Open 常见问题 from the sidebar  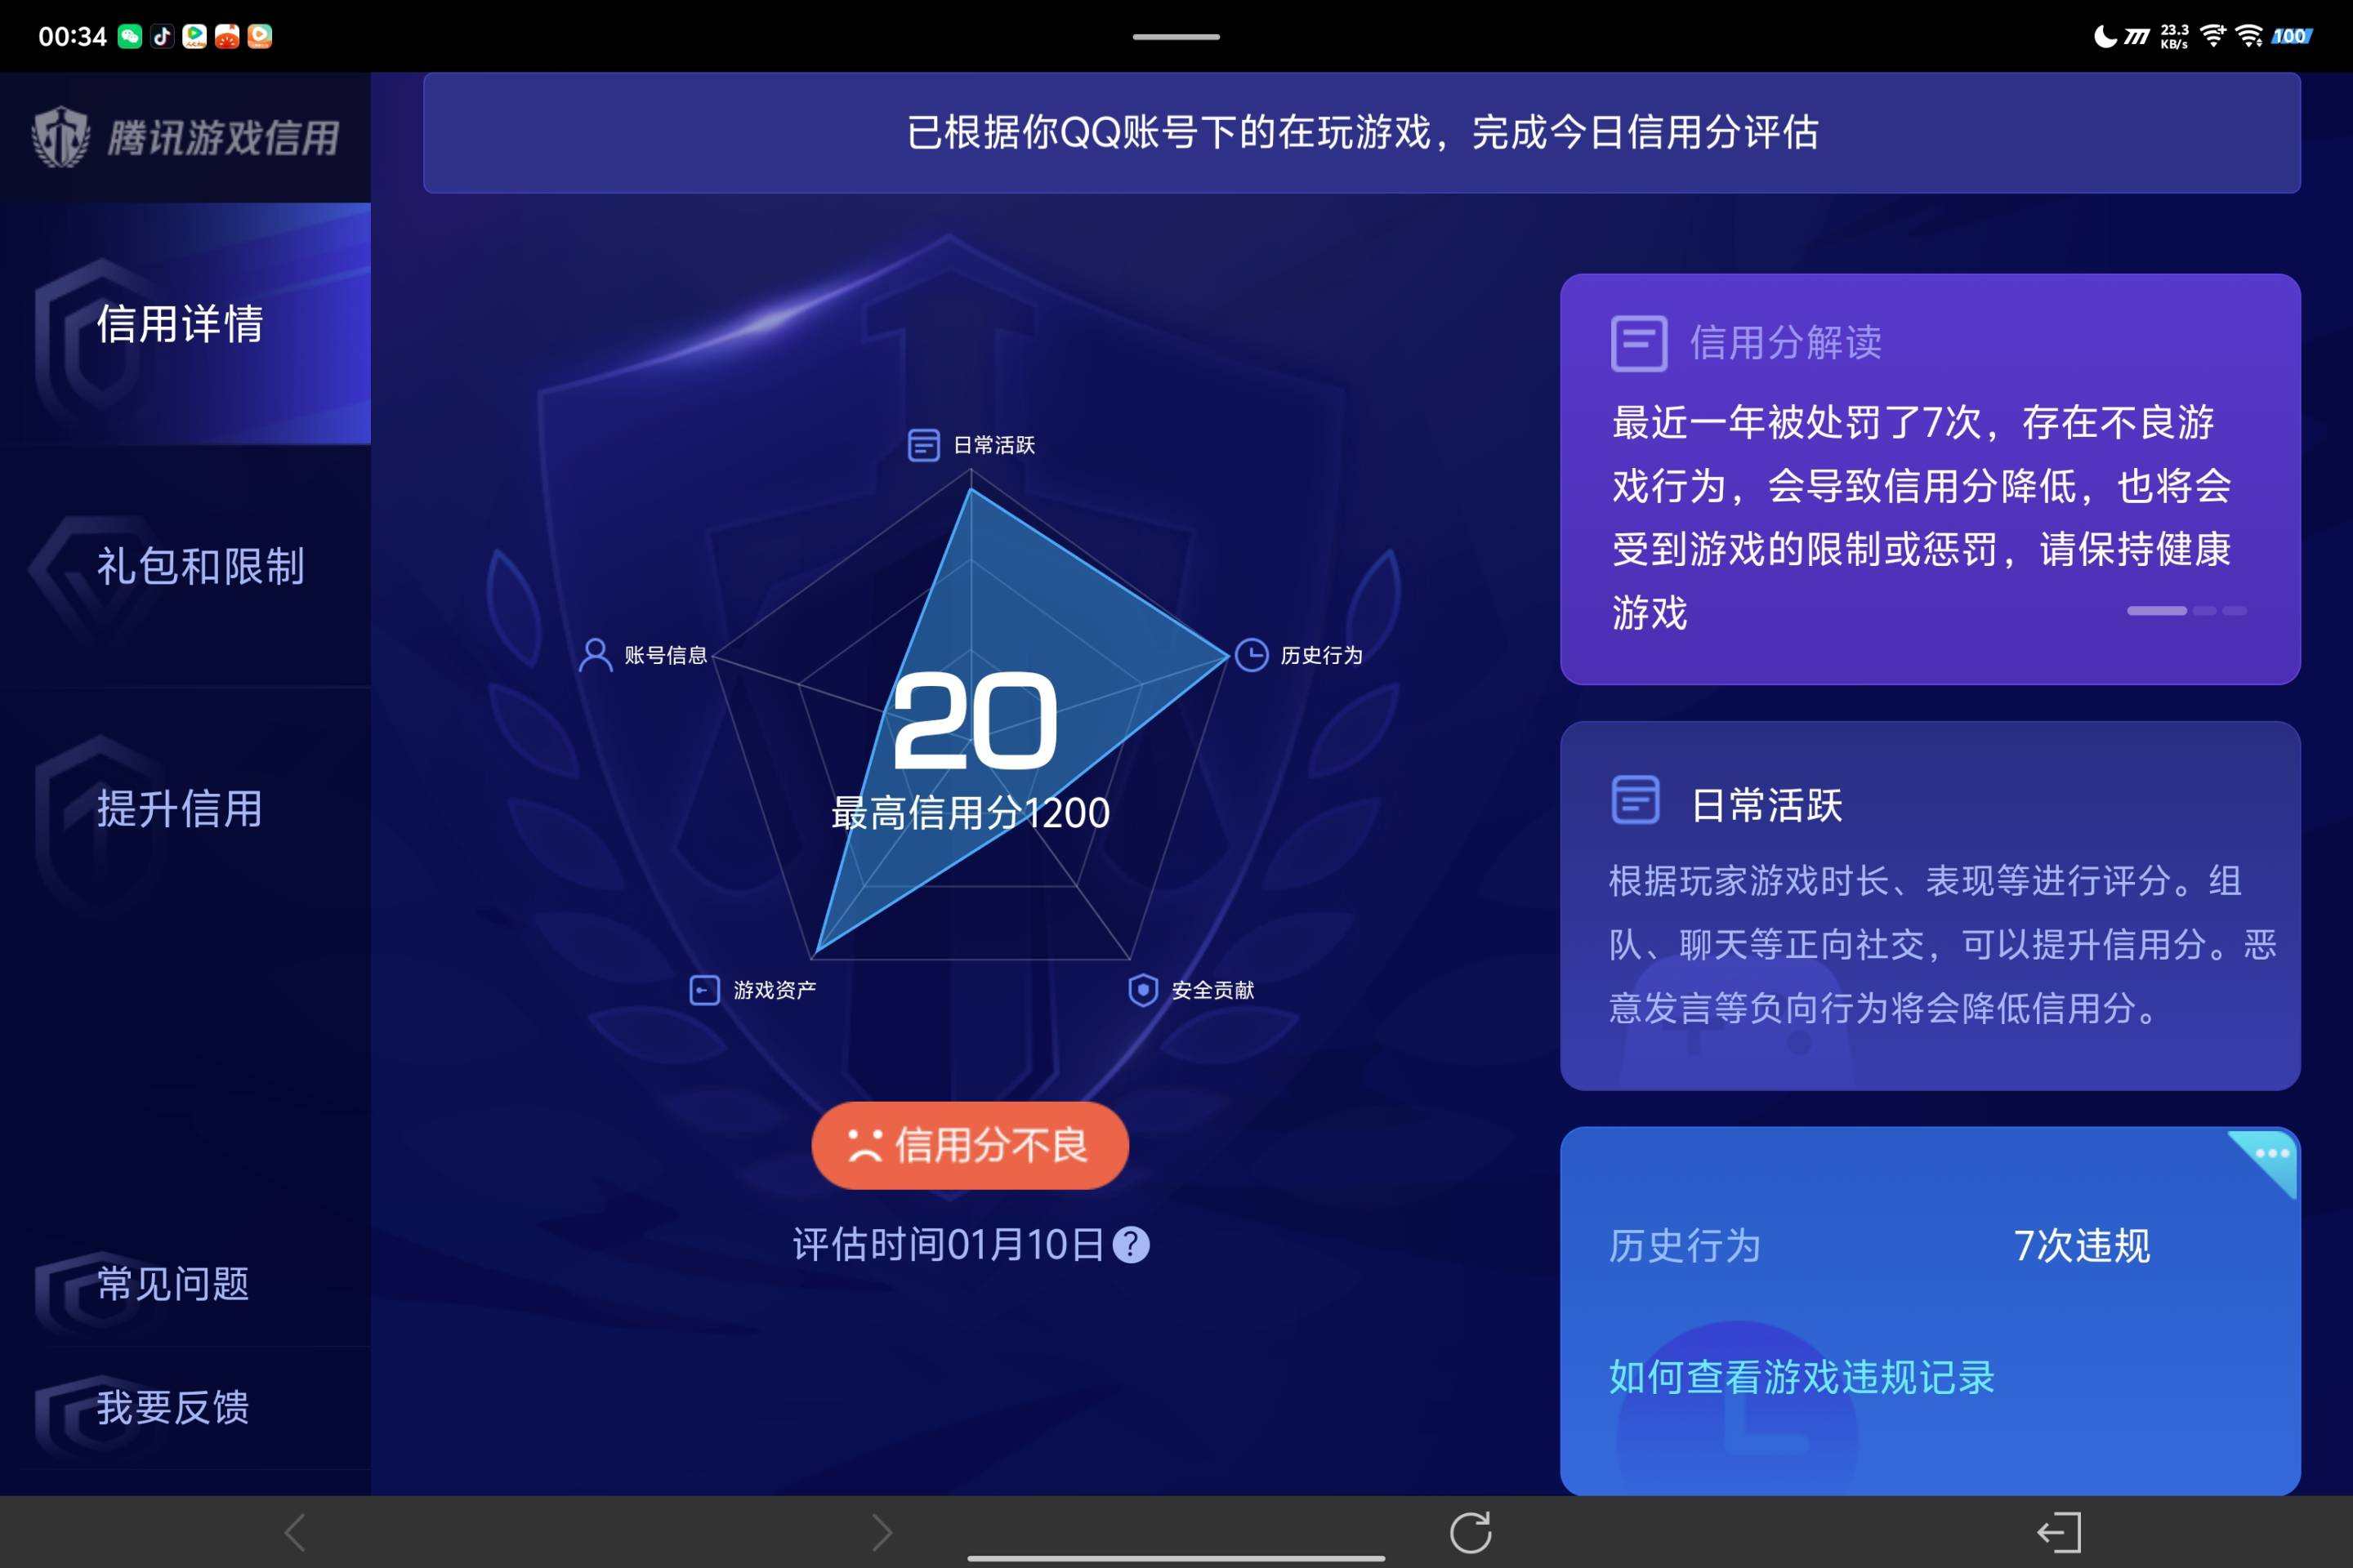[172, 1285]
